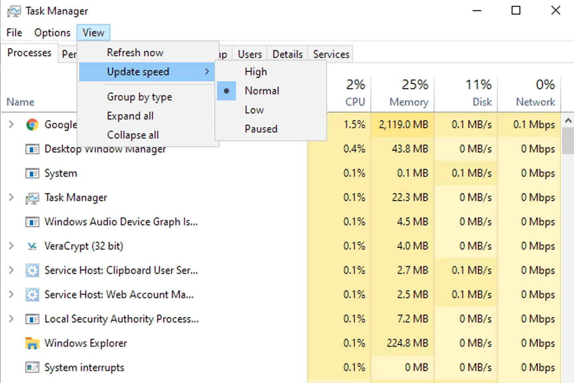Click the Clipboard User Service gear icon
Viewport: 574px width, 383px height.
(x=32, y=270)
